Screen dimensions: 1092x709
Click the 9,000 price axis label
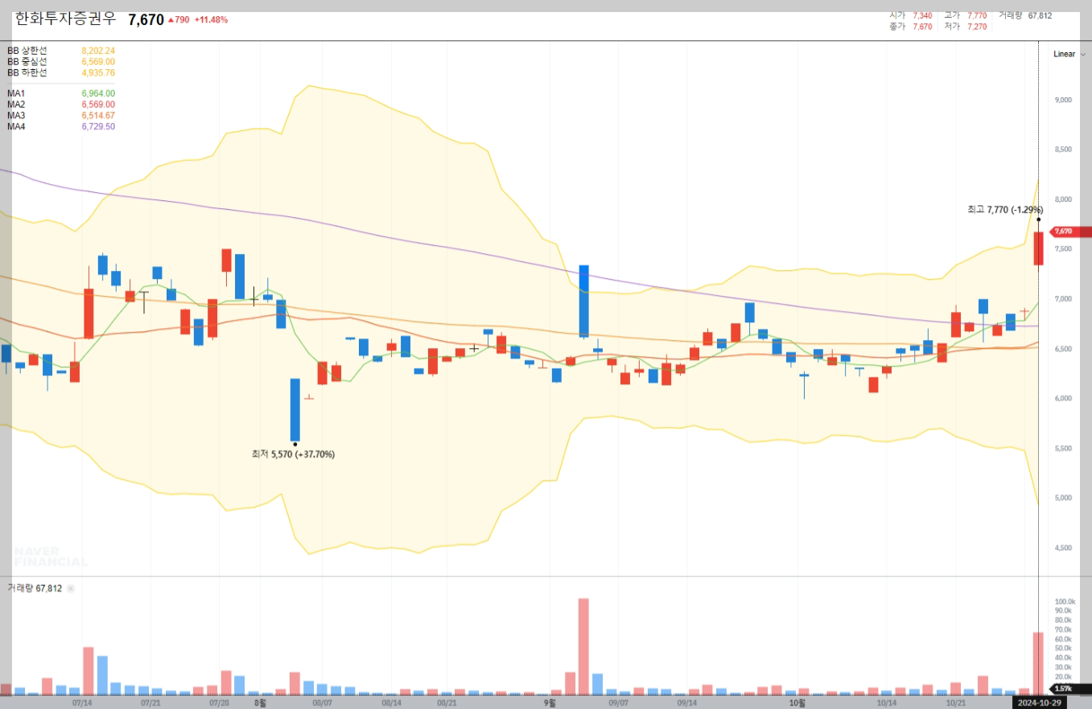click(x=1062, y=100)
